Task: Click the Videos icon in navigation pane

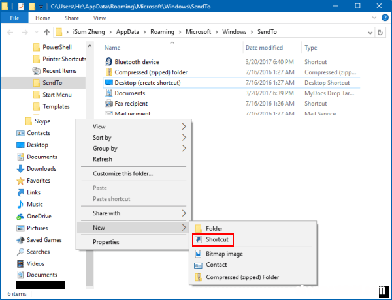Action: coord(20,264)
